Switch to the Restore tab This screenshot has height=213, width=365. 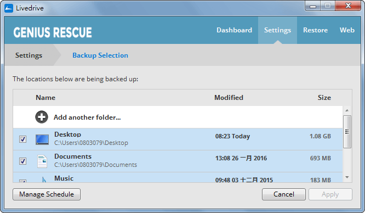click(x=315, y=30)
